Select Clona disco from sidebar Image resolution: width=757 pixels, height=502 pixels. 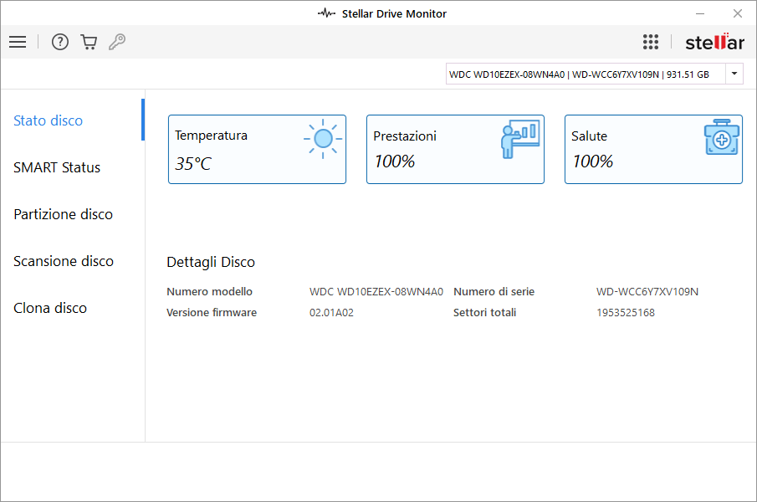click(x=50, y=308)
